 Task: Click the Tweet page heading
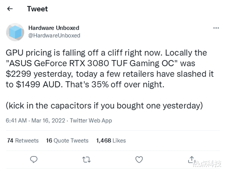click(x=37, y=9)
